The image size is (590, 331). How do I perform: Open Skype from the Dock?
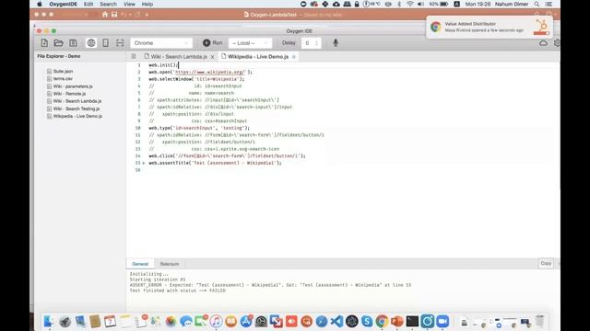click(367, 321)
